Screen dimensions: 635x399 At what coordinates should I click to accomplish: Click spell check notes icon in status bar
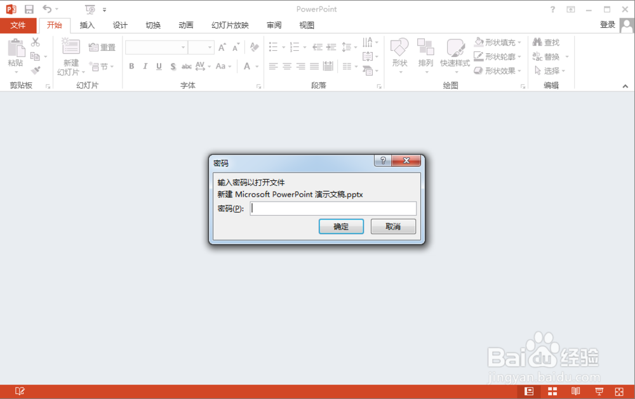point(20,391)
